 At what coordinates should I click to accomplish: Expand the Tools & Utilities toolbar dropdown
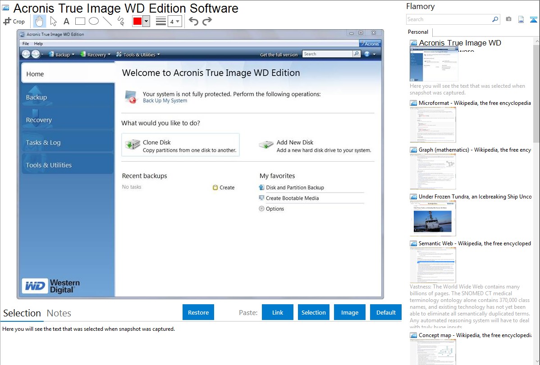coord(158,54)
